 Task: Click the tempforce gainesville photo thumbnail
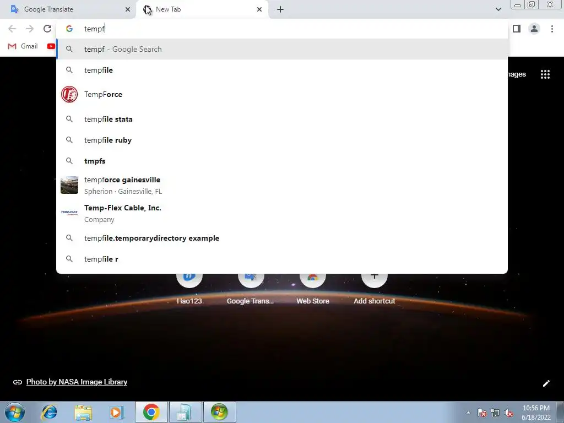(x=69, y=185)
